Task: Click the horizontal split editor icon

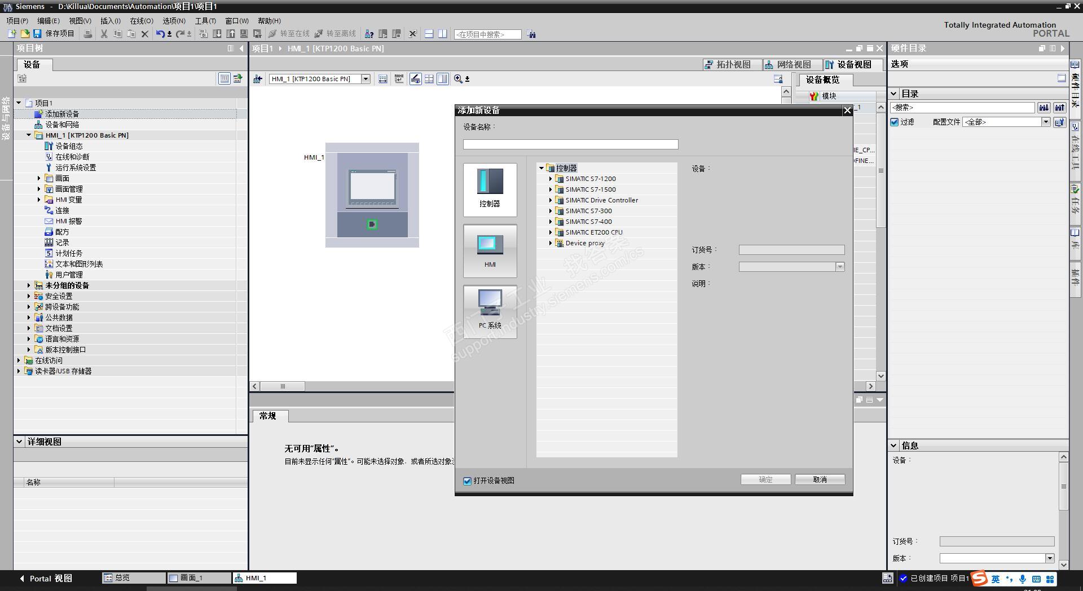Action: point(429,34)
